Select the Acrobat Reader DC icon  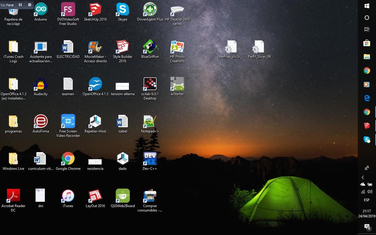point(13,201)
